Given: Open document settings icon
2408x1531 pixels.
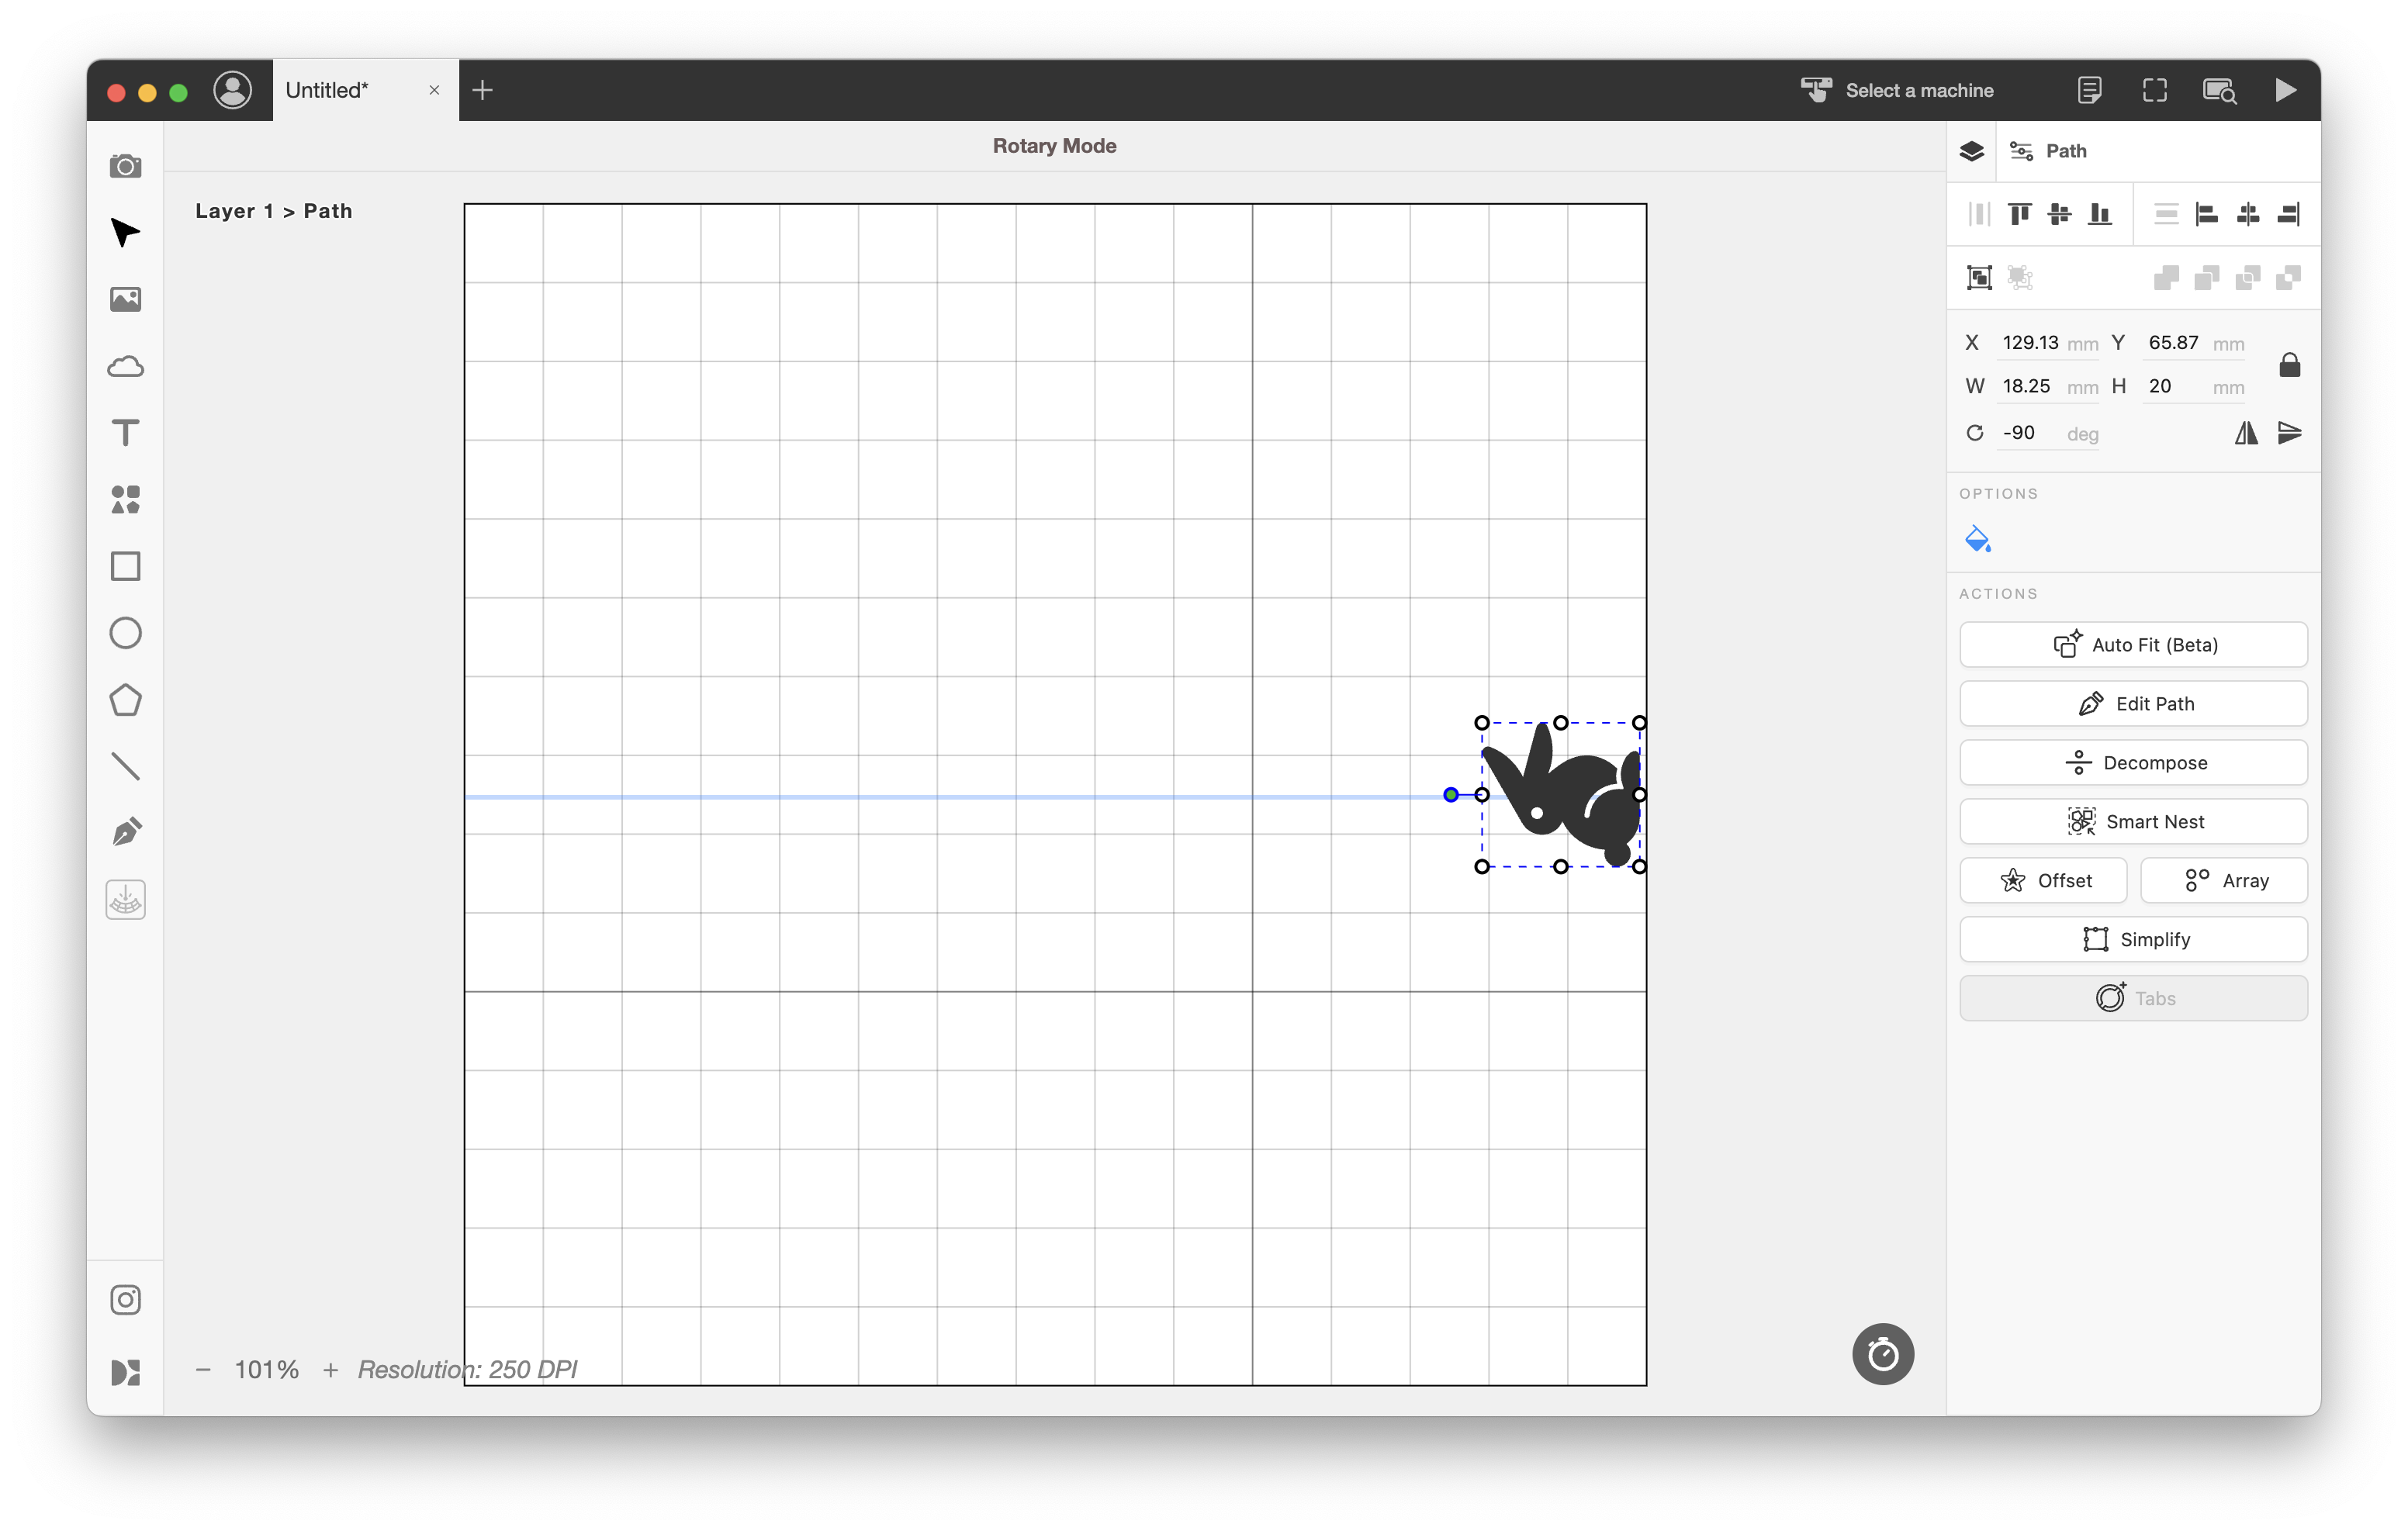Looking at the screenshot, I should pos(2089,90).
